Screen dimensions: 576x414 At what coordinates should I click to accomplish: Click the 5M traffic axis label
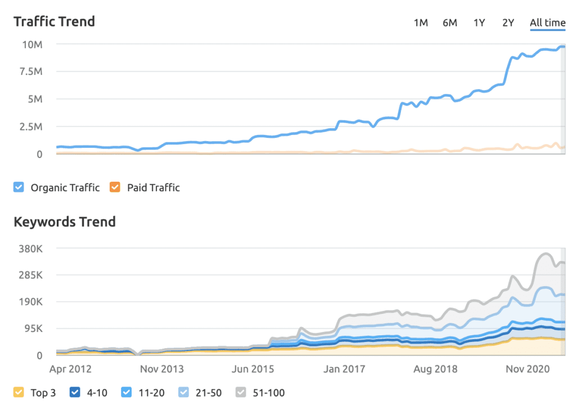pos(35,99)
